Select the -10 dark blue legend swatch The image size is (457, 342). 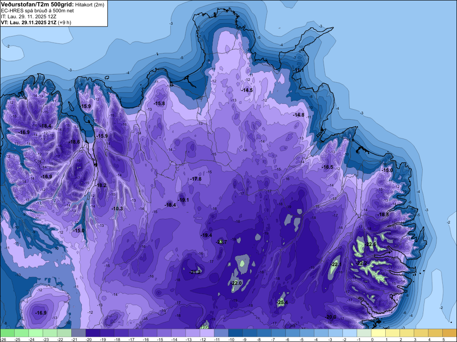coord(236,333)
